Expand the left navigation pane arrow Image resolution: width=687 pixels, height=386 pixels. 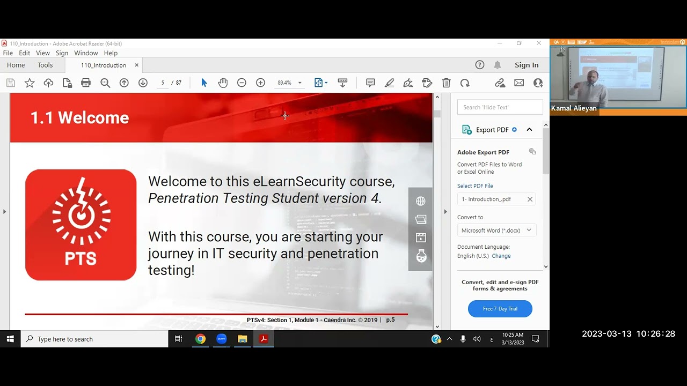(x=4, y=211)
